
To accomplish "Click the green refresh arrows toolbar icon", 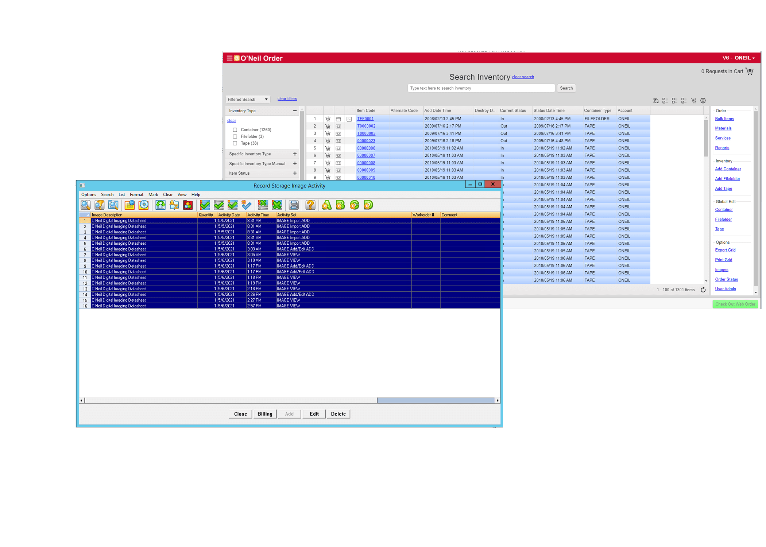I will (160, 205).
